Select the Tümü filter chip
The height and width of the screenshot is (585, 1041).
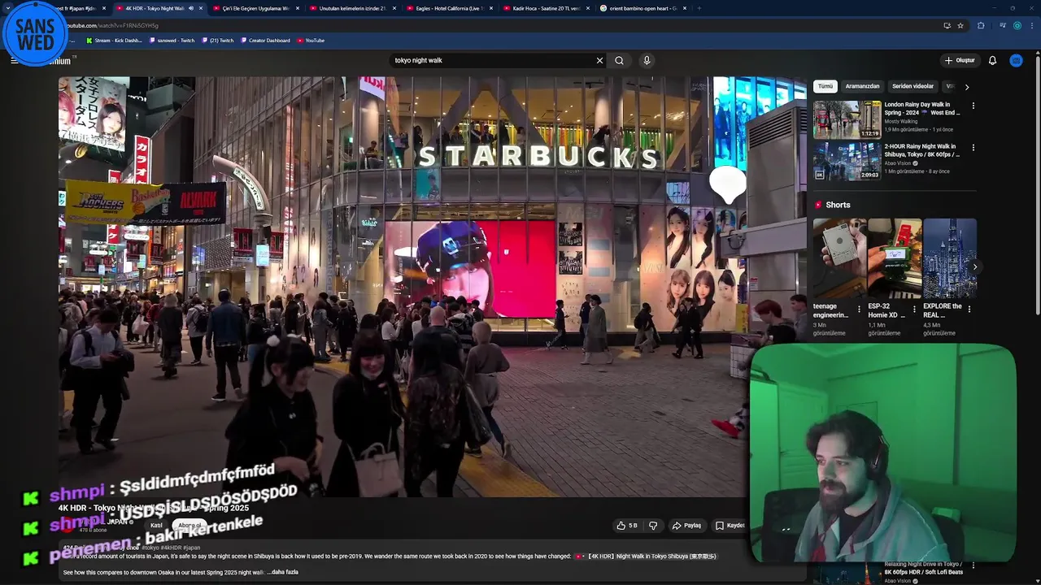coord(825,86)
